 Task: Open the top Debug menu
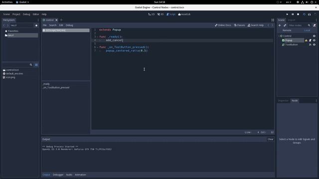(x=26, y=14)
